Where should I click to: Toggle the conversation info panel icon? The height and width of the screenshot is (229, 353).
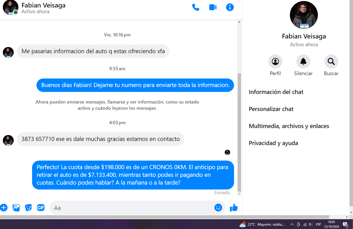(230, 7)
